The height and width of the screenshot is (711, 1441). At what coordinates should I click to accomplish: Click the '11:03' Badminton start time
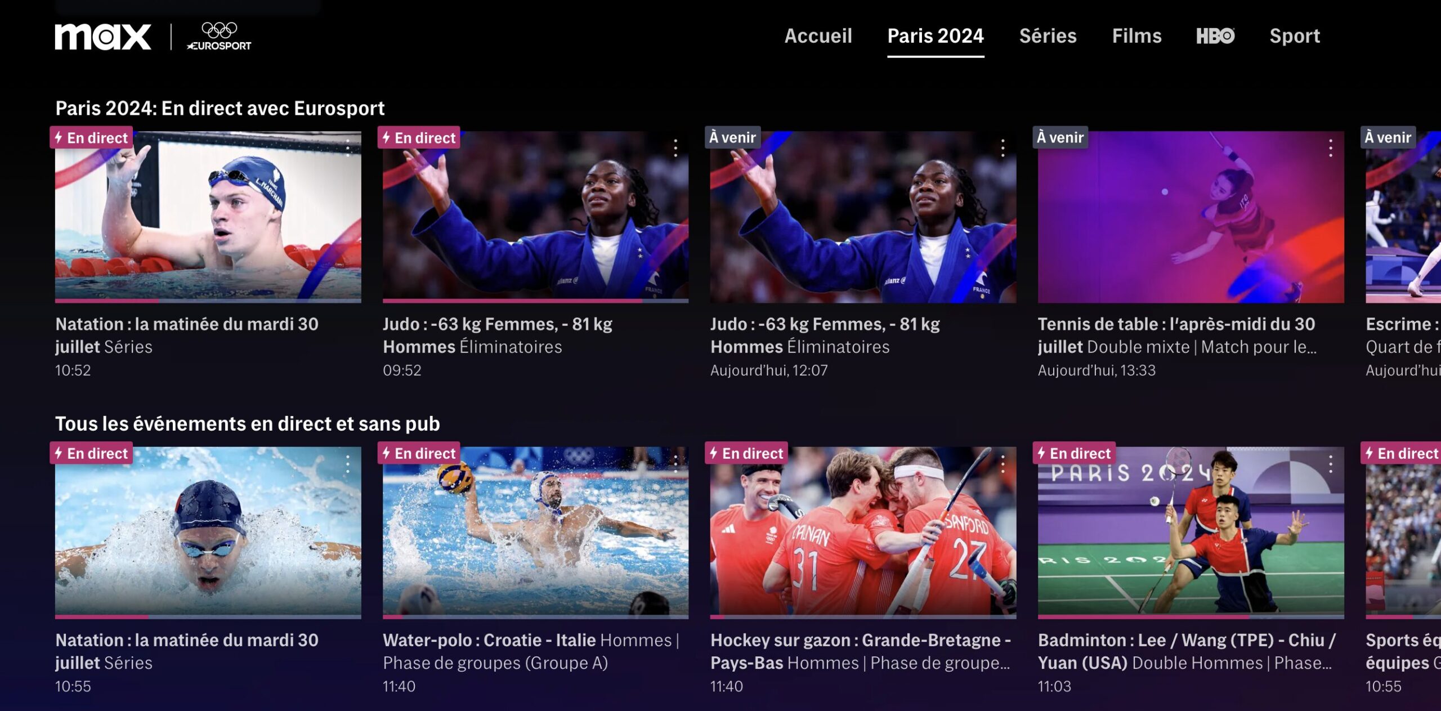[1054, 686]
